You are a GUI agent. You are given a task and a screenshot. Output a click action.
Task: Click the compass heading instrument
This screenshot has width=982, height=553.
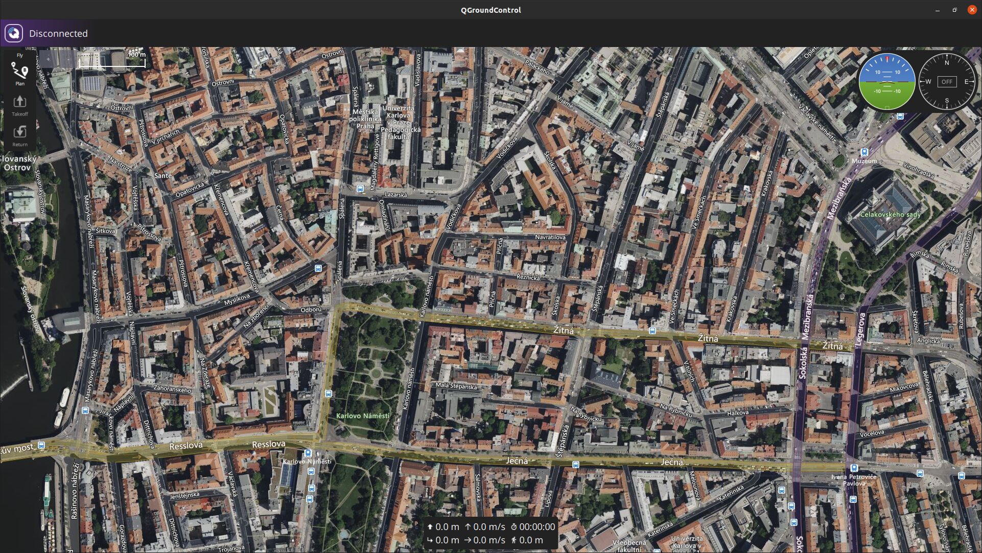(947, 81)
